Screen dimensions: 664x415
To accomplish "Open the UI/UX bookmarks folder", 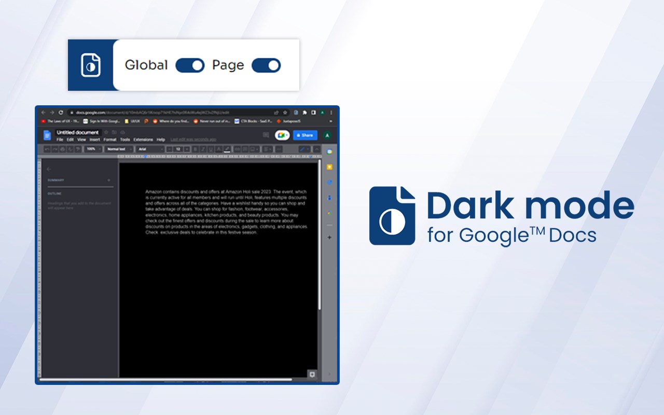I will click(132, 121).
